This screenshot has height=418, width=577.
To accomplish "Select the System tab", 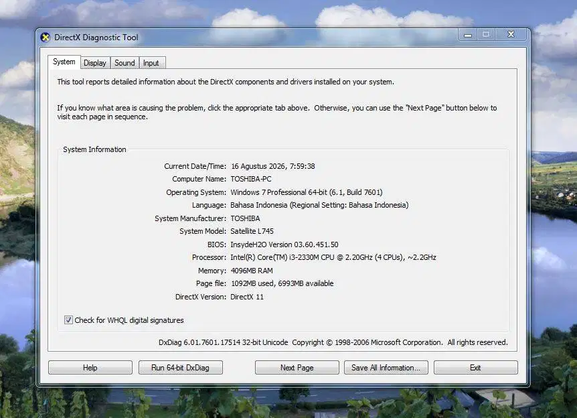I will pyautogui.click(x=64, y=62).
